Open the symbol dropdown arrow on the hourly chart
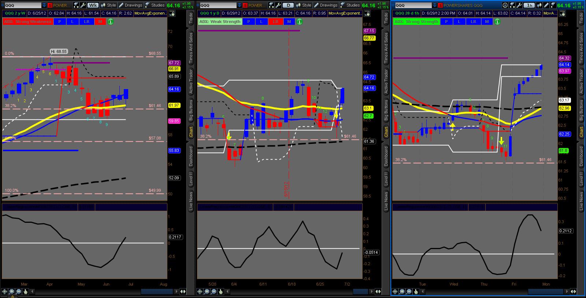This screenshot has width=586, height=298. point(435,5)
